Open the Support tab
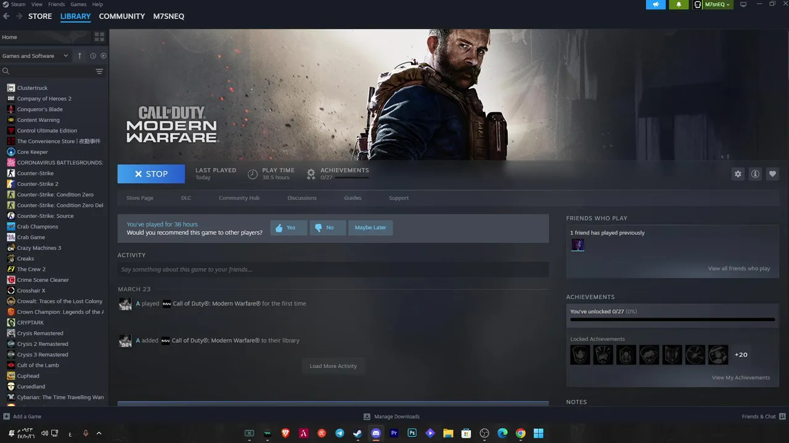Screen dimensions: 789x443 click(x=399, y=198)
